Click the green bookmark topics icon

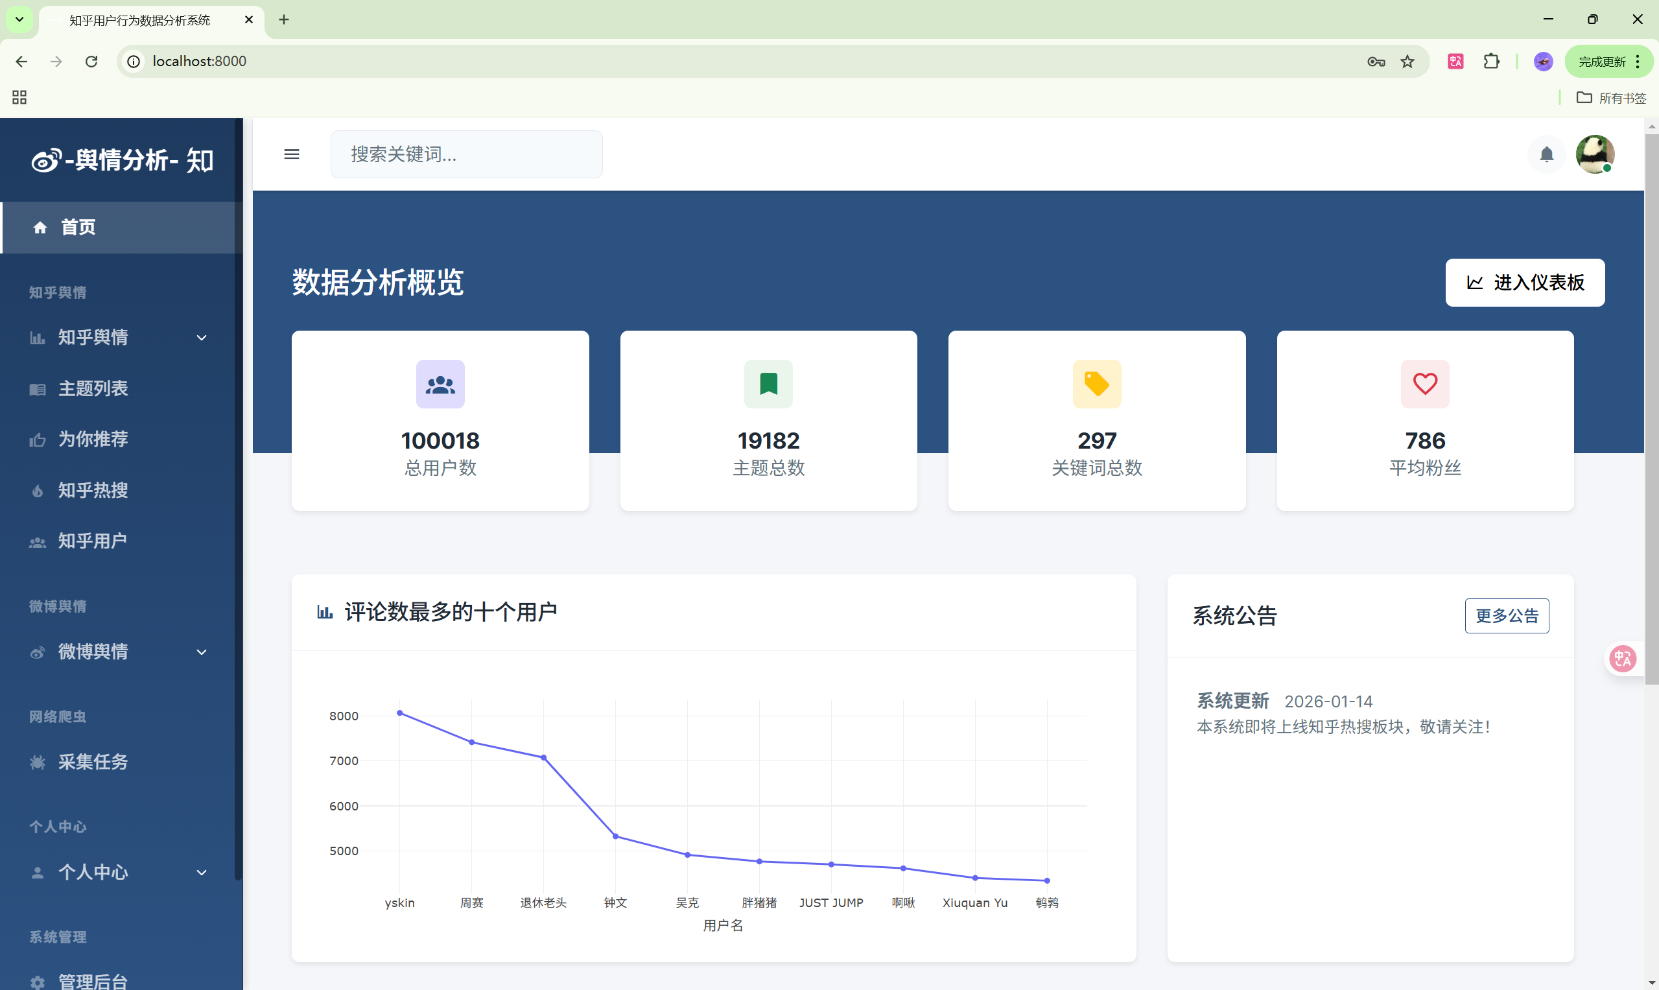[768, 384]
